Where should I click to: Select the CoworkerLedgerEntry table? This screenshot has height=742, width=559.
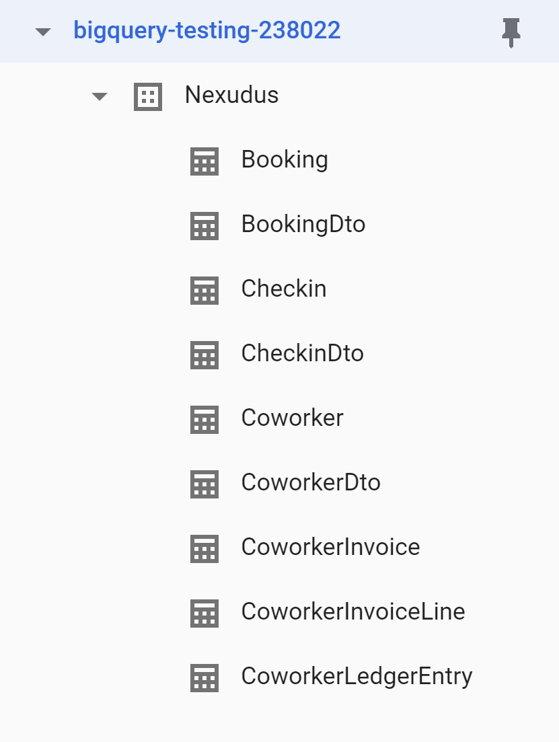coord(357,677)
